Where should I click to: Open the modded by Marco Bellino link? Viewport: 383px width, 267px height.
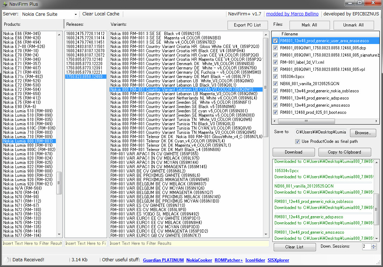pyautogui.click(x=292, y=14)
